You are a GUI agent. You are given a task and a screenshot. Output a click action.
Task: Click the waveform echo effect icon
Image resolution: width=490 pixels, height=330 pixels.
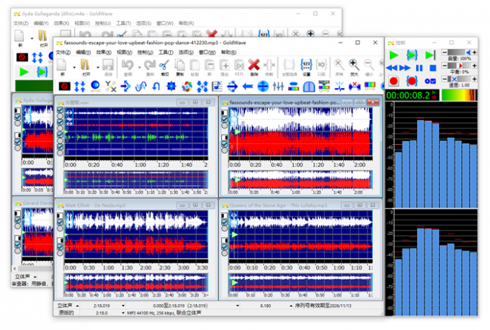(141, 86)
